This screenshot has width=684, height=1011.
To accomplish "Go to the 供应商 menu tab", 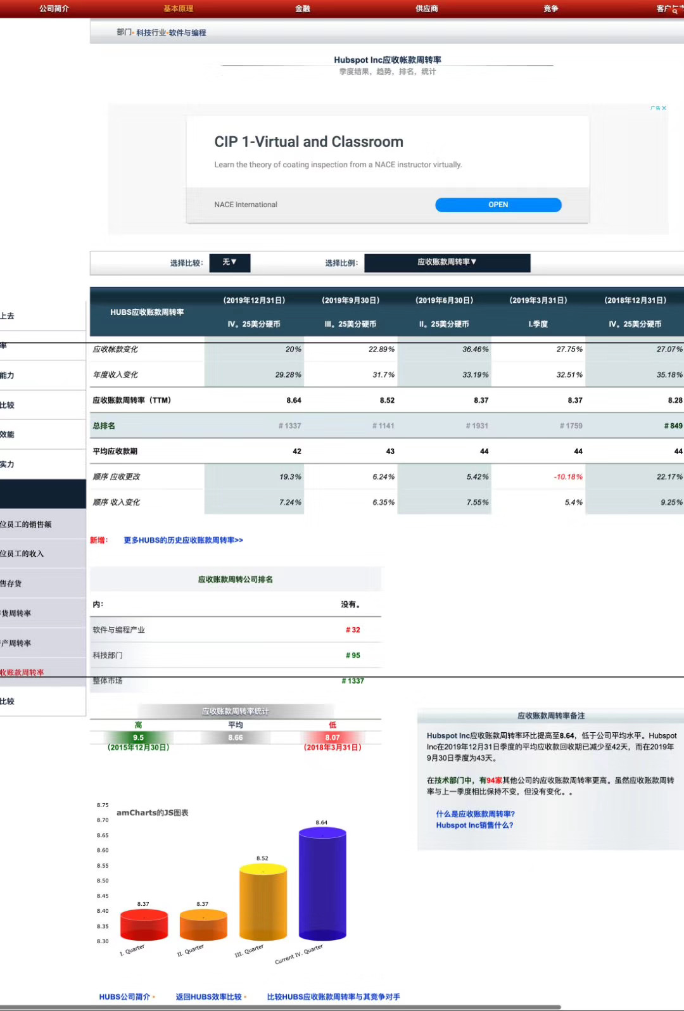I will tap(426, 9).
